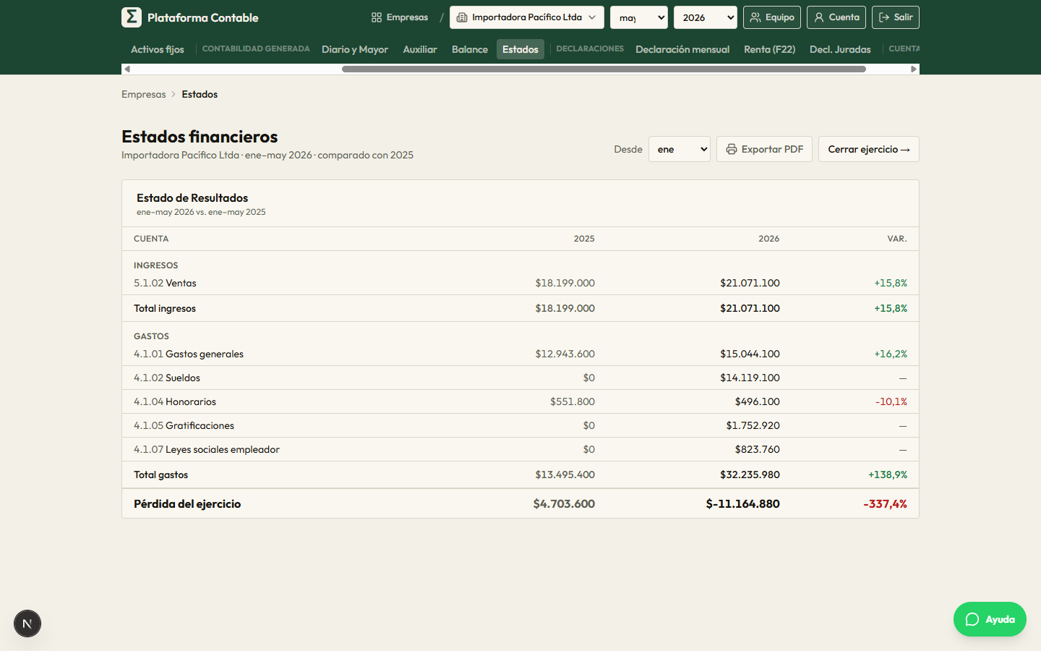Click the $1.752.920 Gratificaciones value
The height and width of the screenshot is (651, 1041).
tap(753, 425)
